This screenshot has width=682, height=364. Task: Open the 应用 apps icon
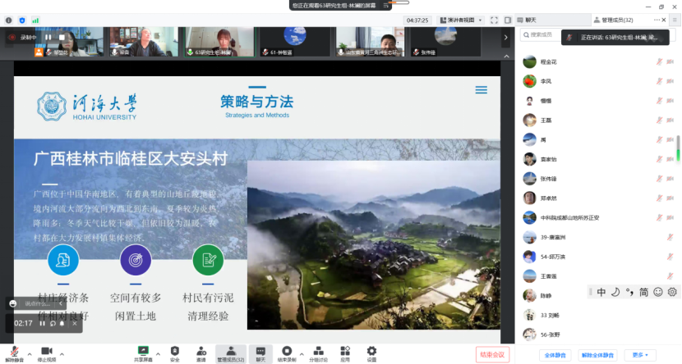345,350
